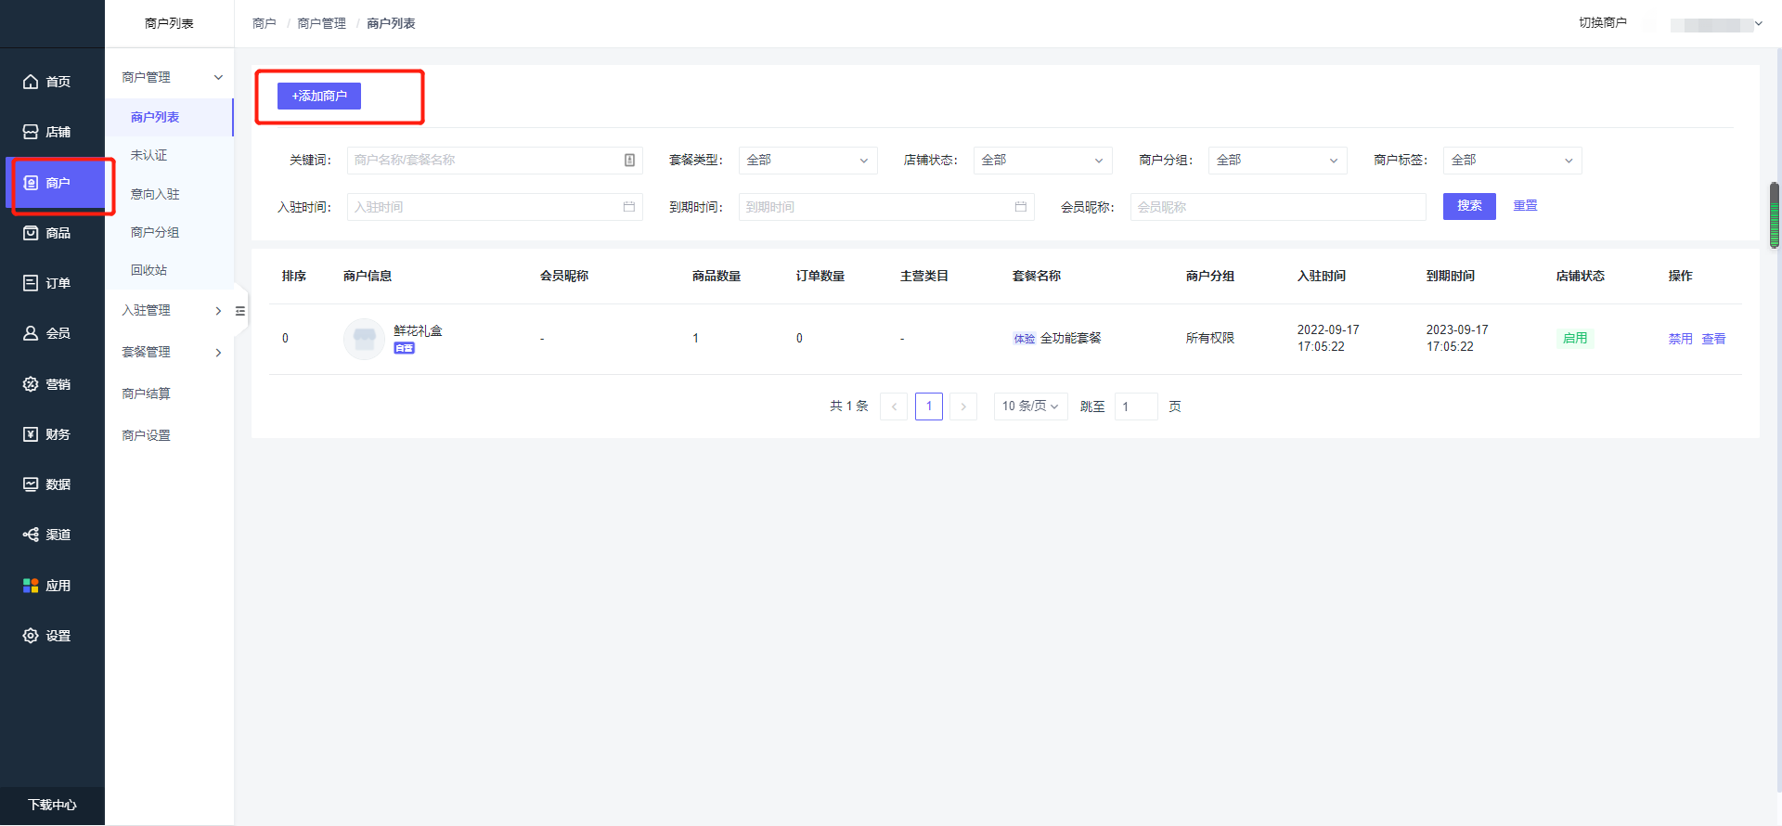Click the 财务 finance icon

click(x=31, y=434)
